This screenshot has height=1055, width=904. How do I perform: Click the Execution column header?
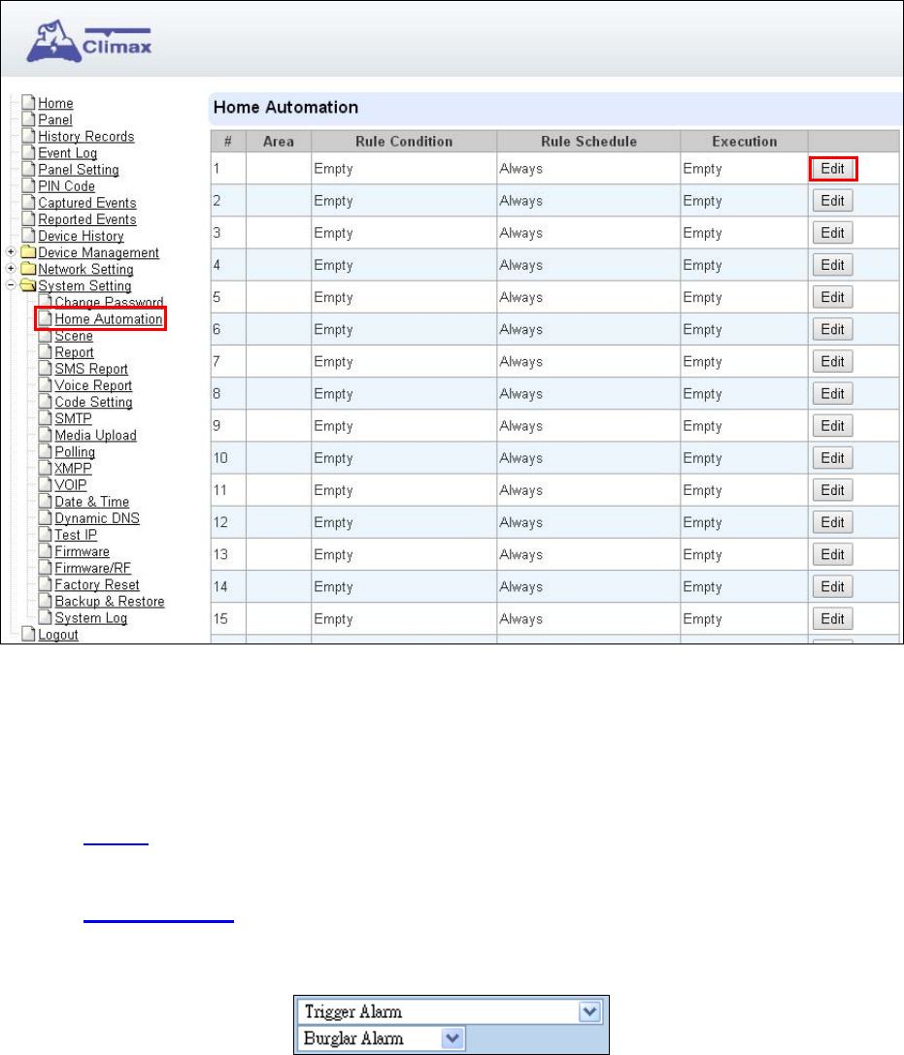[744, 142]
